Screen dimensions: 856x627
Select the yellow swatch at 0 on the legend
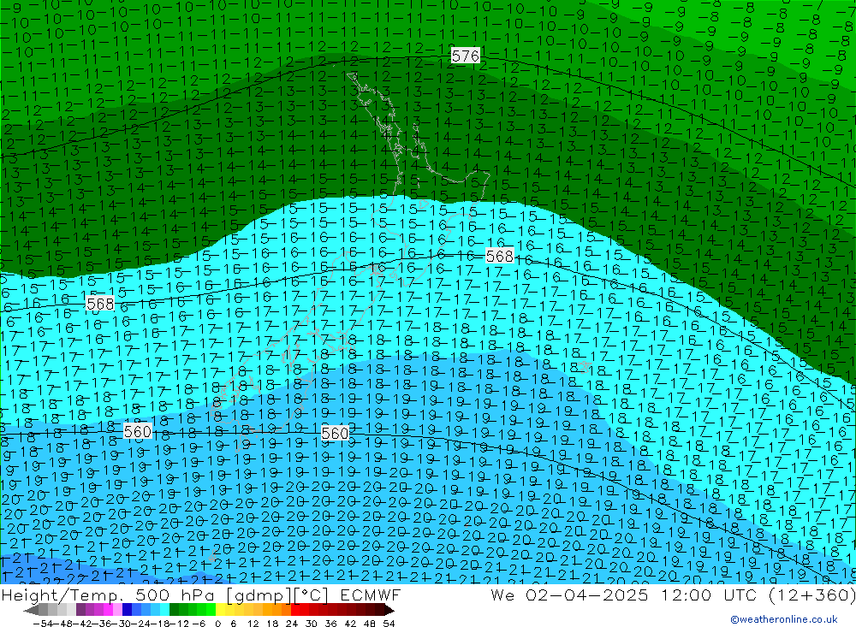(221, 610)
